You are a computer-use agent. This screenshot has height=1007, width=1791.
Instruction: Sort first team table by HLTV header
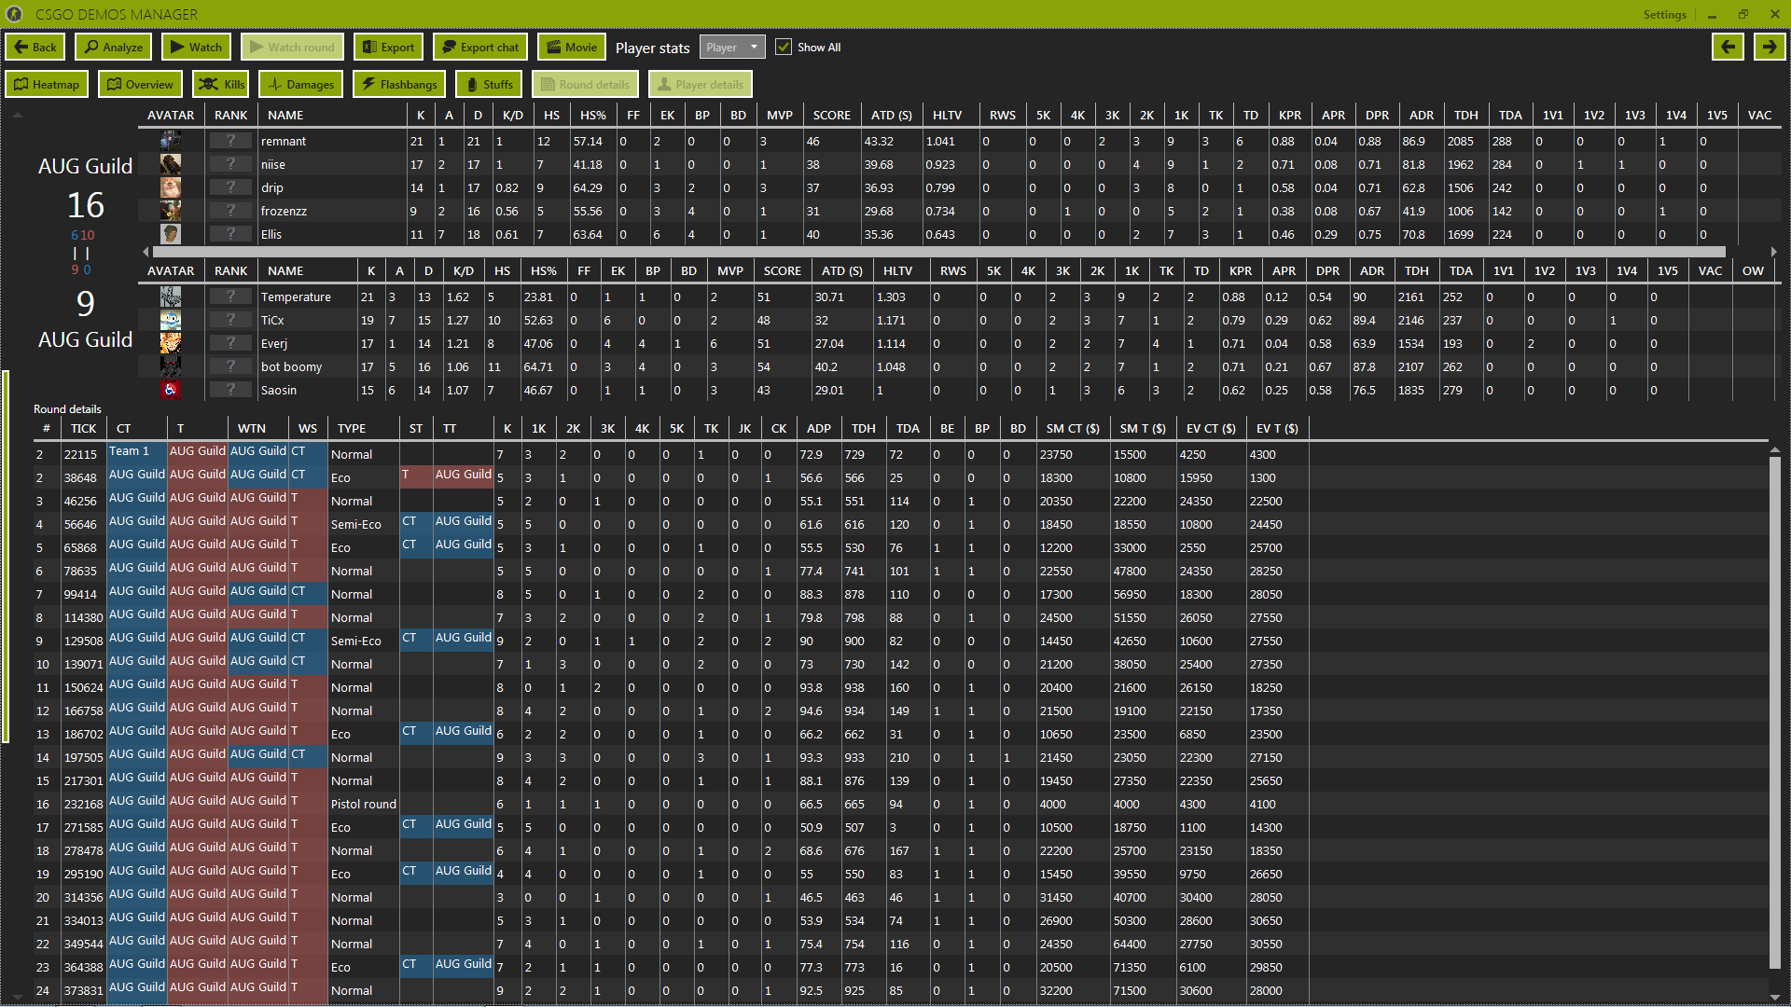[947, 115]
